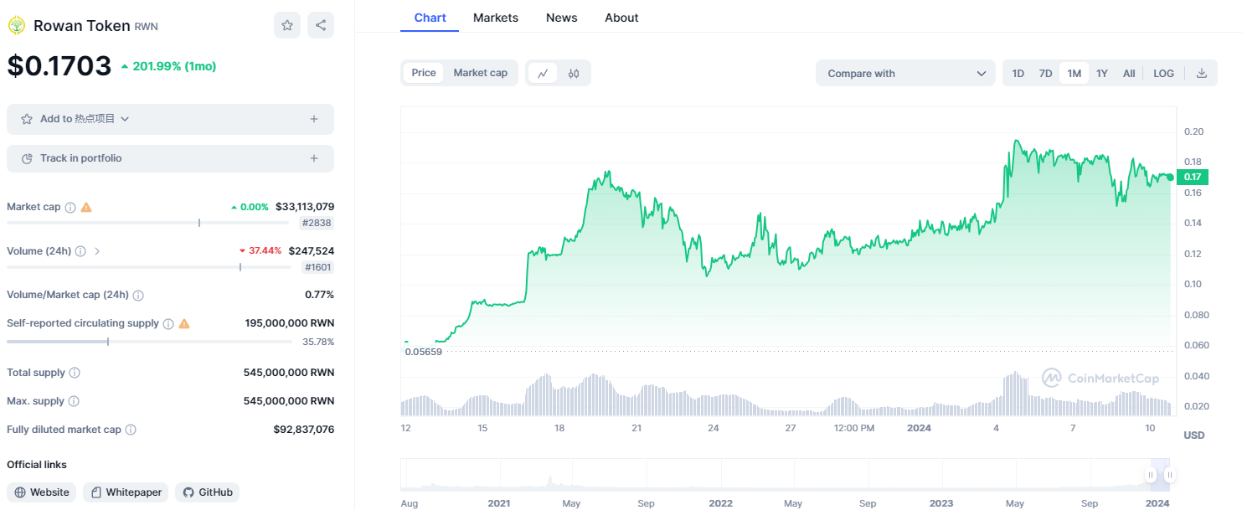Select 1Y time range
This screenshot has height=510, width=1242.
tap(1102, 73)
